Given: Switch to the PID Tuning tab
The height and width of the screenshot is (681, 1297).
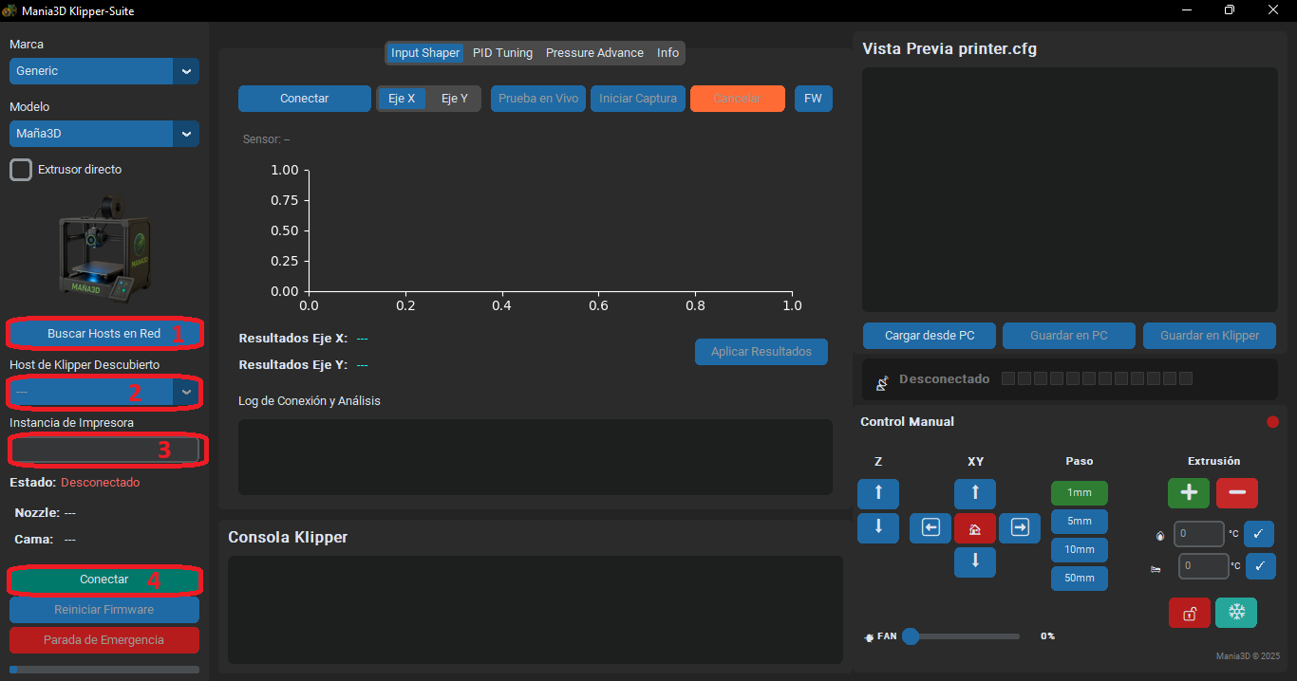Looking at the screenshot, I should click(502, 53).
